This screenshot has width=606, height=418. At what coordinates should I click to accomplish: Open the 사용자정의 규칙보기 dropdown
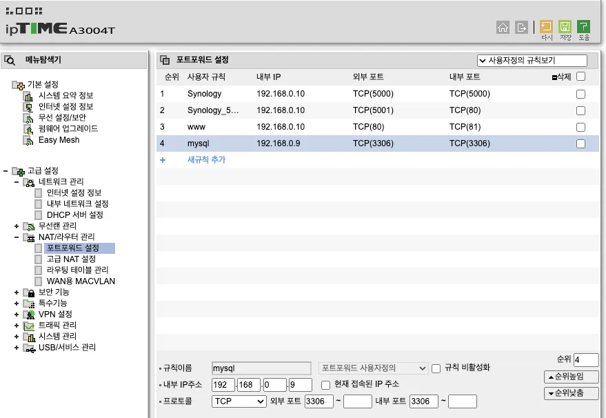[532, 61]
